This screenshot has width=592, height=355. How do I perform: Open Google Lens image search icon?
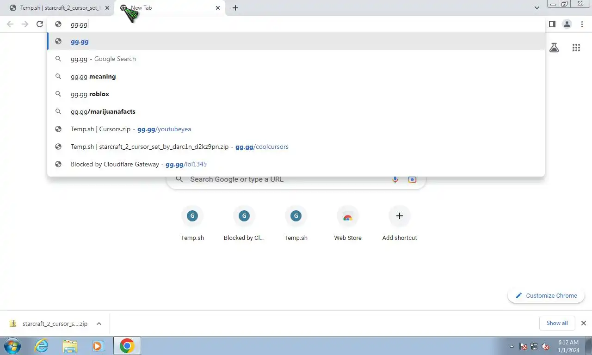[x=412, y=179]
